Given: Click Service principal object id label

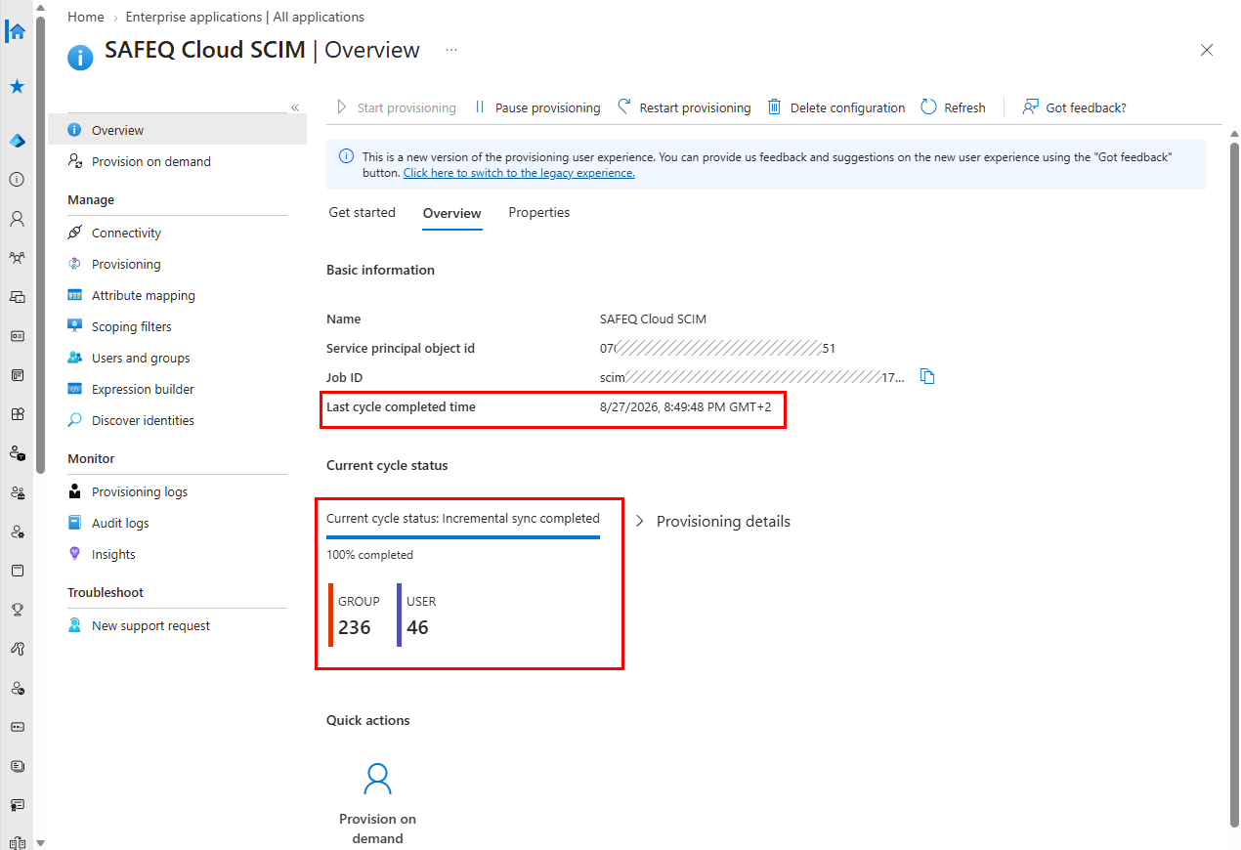Looking at the screenshot, I should [x=401, y=348].
